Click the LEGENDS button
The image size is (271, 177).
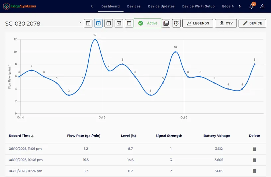coord(198,23)
